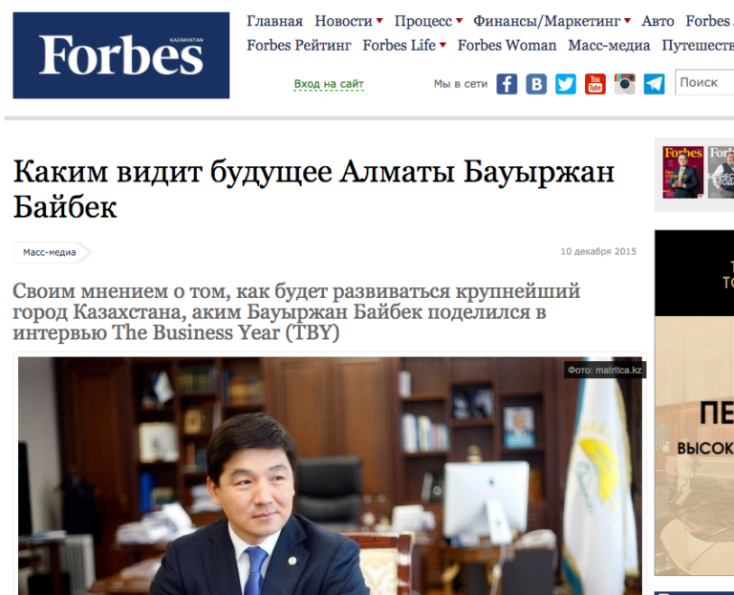
Task: Expand the Новости dropdown menu
Action: [348, 21]
